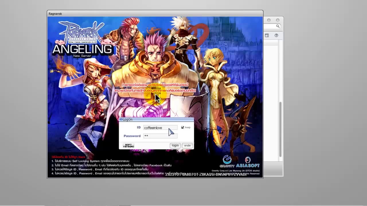The image size is (367, 206).
Task: Open help via the question mark icon
Action: pos(276,35)
